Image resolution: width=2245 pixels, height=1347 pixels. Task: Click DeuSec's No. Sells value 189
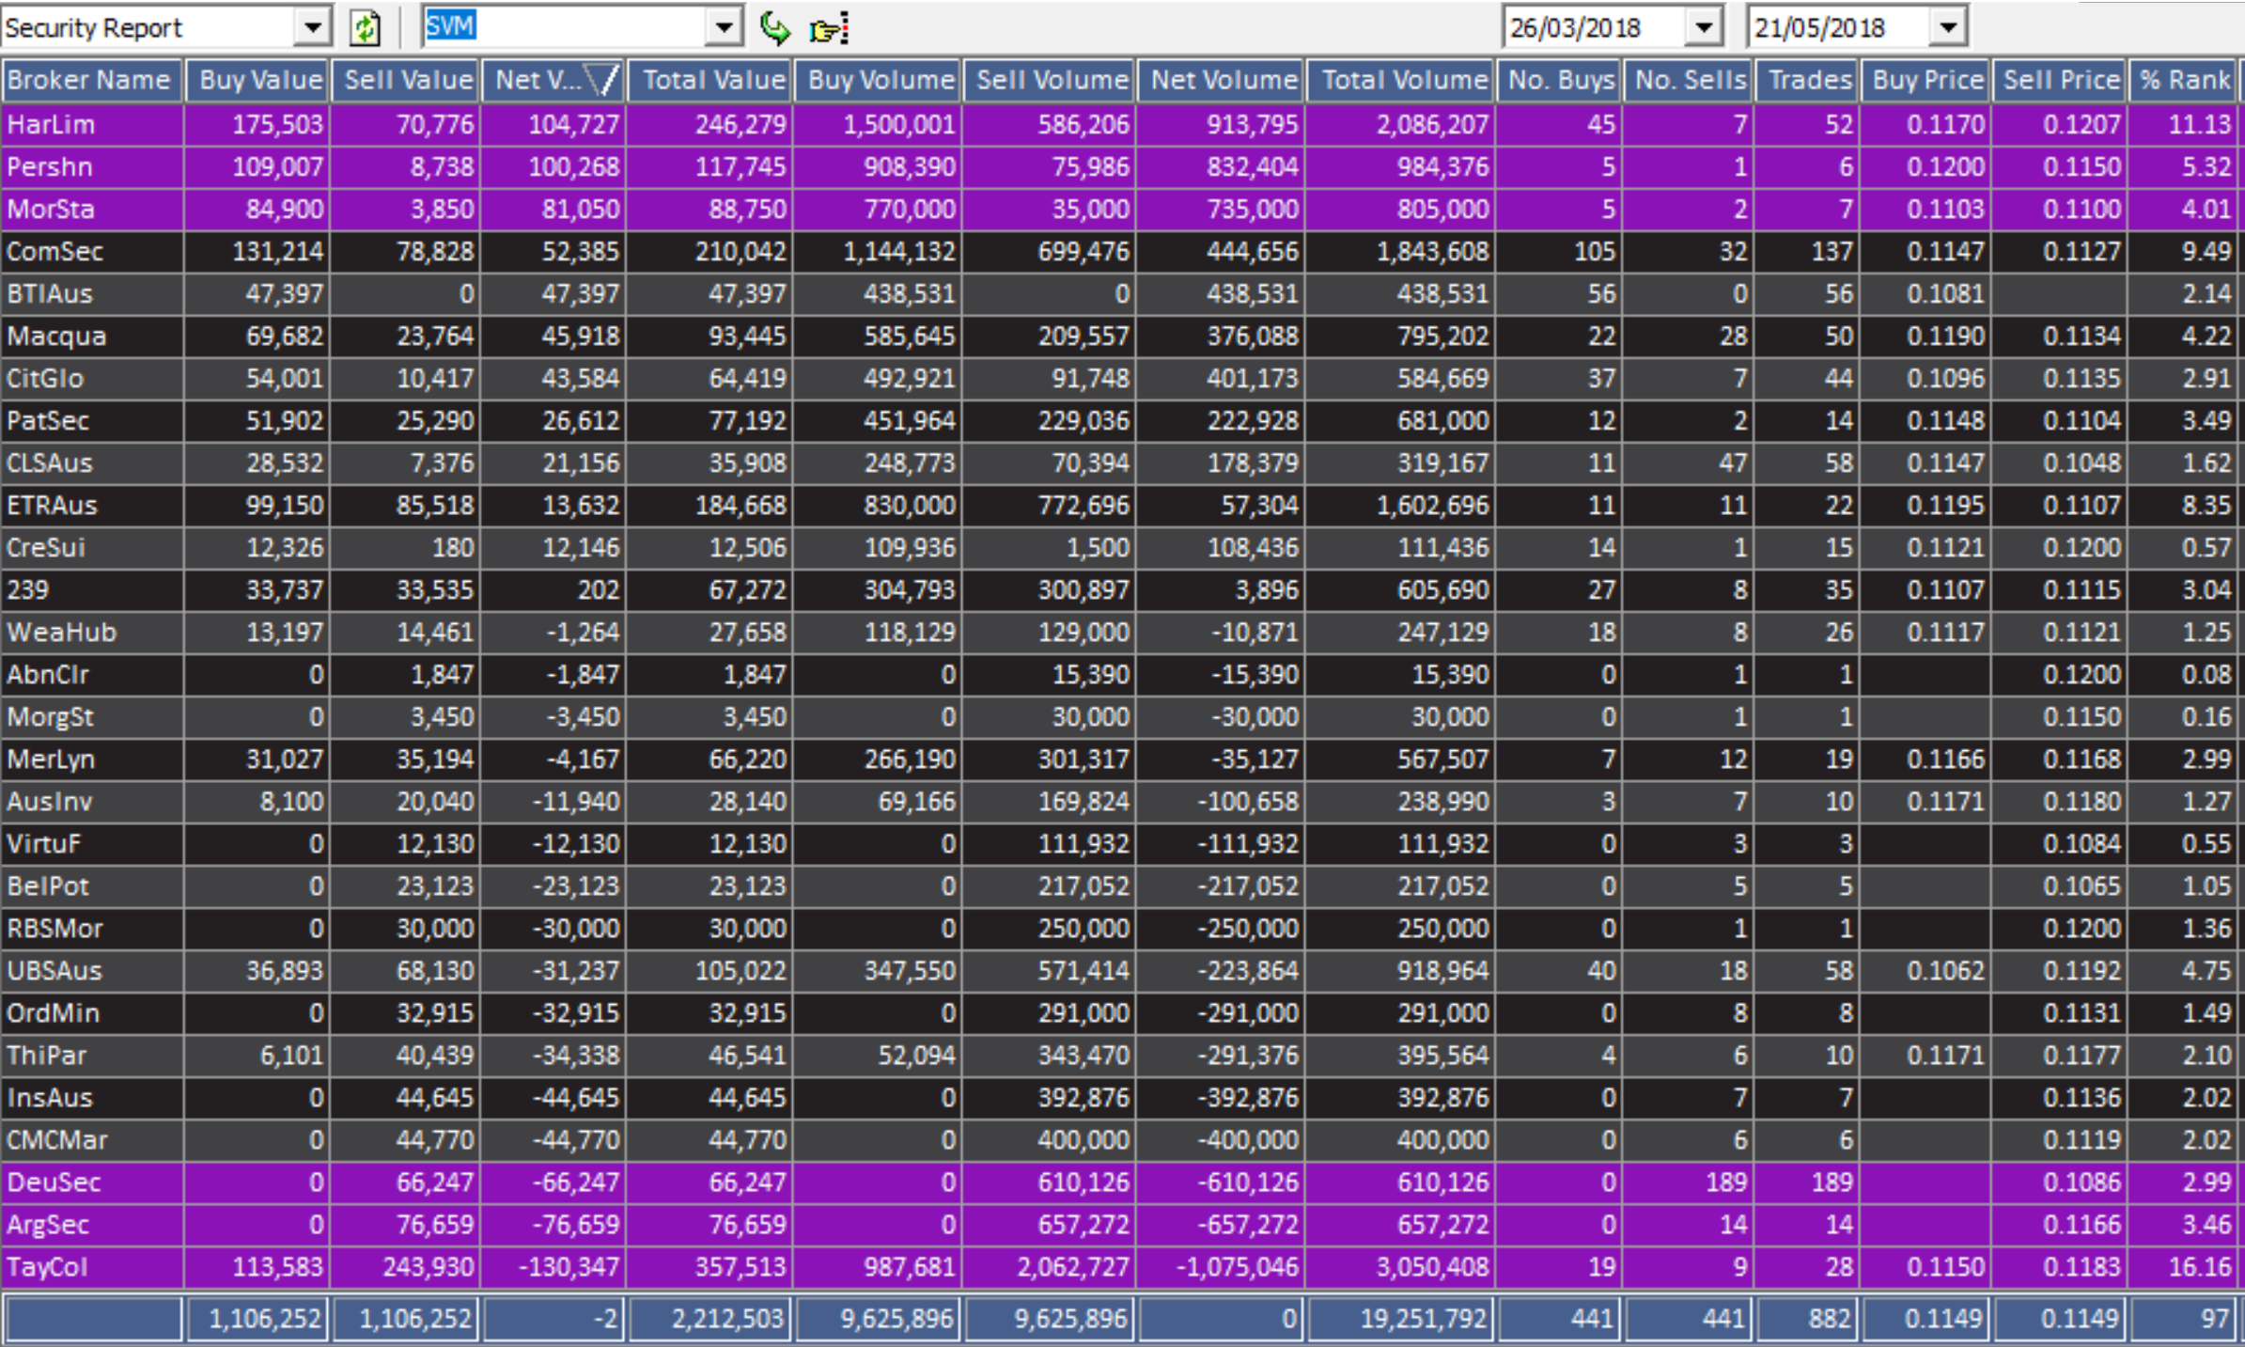1688,1182
